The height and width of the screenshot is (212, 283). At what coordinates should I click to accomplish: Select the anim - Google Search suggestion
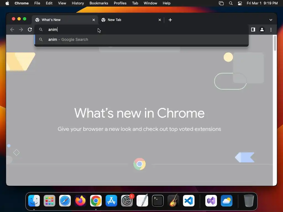(141, 39)
